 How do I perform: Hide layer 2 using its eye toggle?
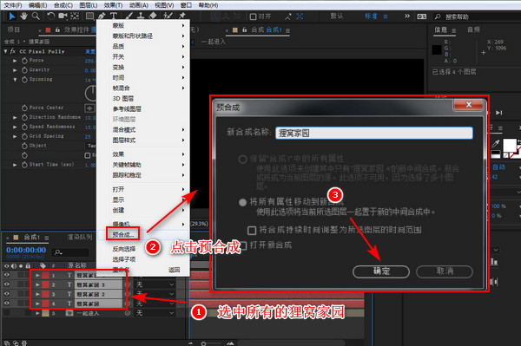pos(7,284)
